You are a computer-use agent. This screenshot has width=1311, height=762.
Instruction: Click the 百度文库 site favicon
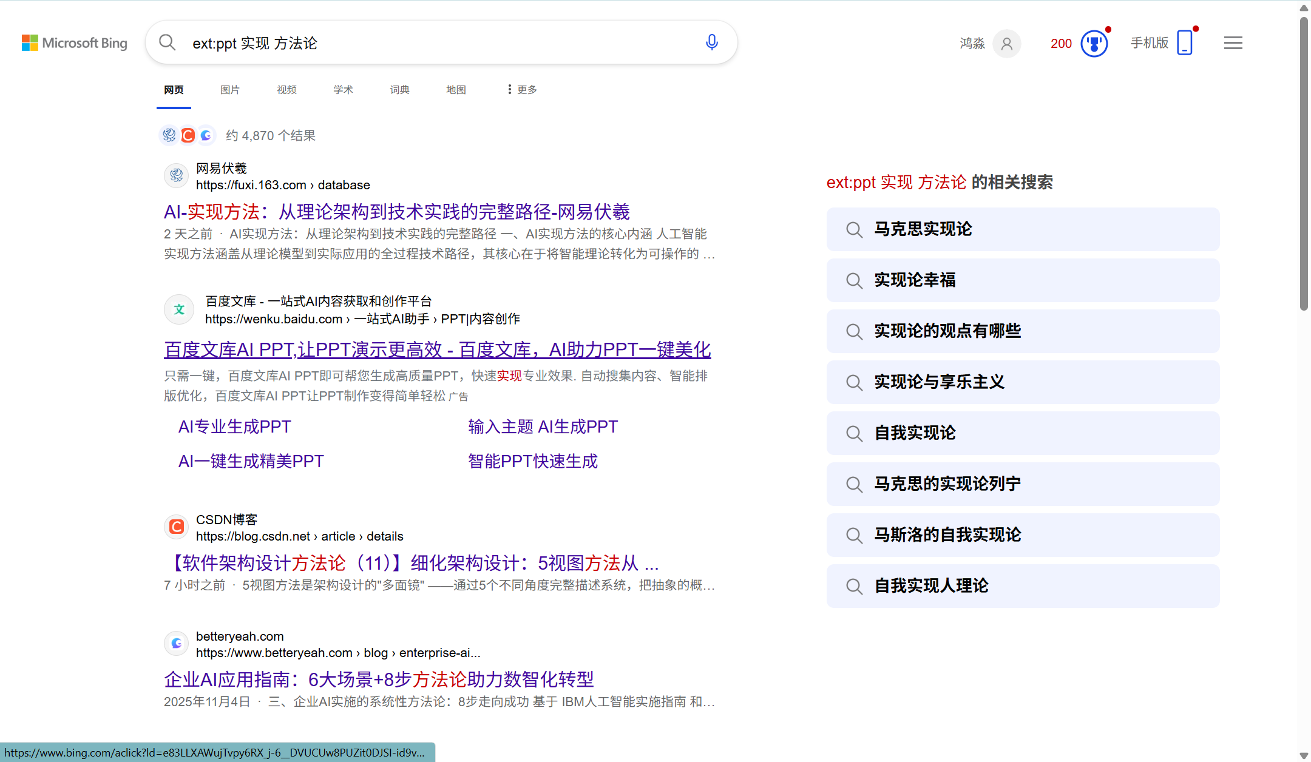click(x=179, y=309)
